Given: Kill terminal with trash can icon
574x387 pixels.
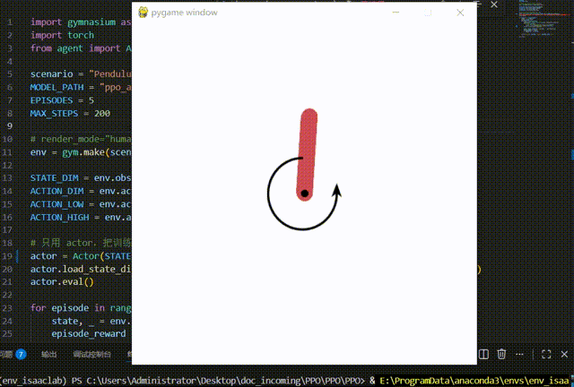Looking at the screenshot, I should point(501,354).
